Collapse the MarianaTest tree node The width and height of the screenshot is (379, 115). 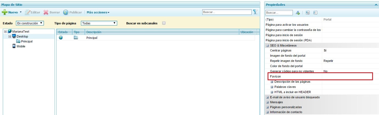point(5,31)
